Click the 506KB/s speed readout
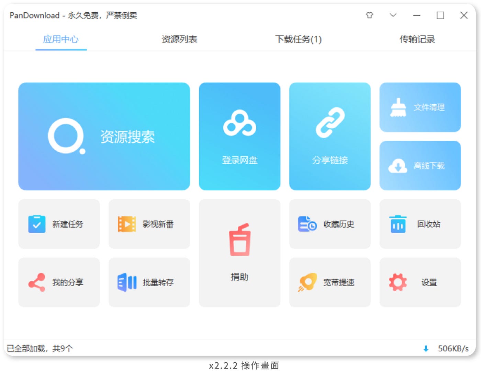 point(453,349)
